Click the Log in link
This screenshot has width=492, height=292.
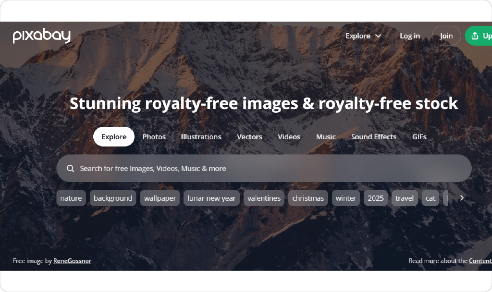tap(410, 36)
